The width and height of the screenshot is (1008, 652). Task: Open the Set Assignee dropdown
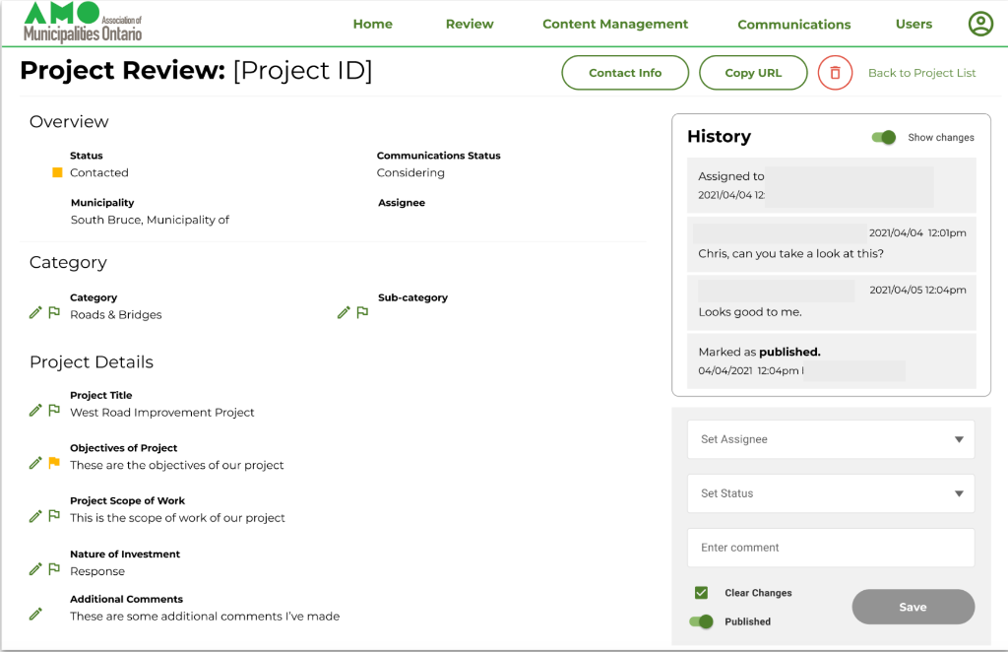tap(830, 439)
